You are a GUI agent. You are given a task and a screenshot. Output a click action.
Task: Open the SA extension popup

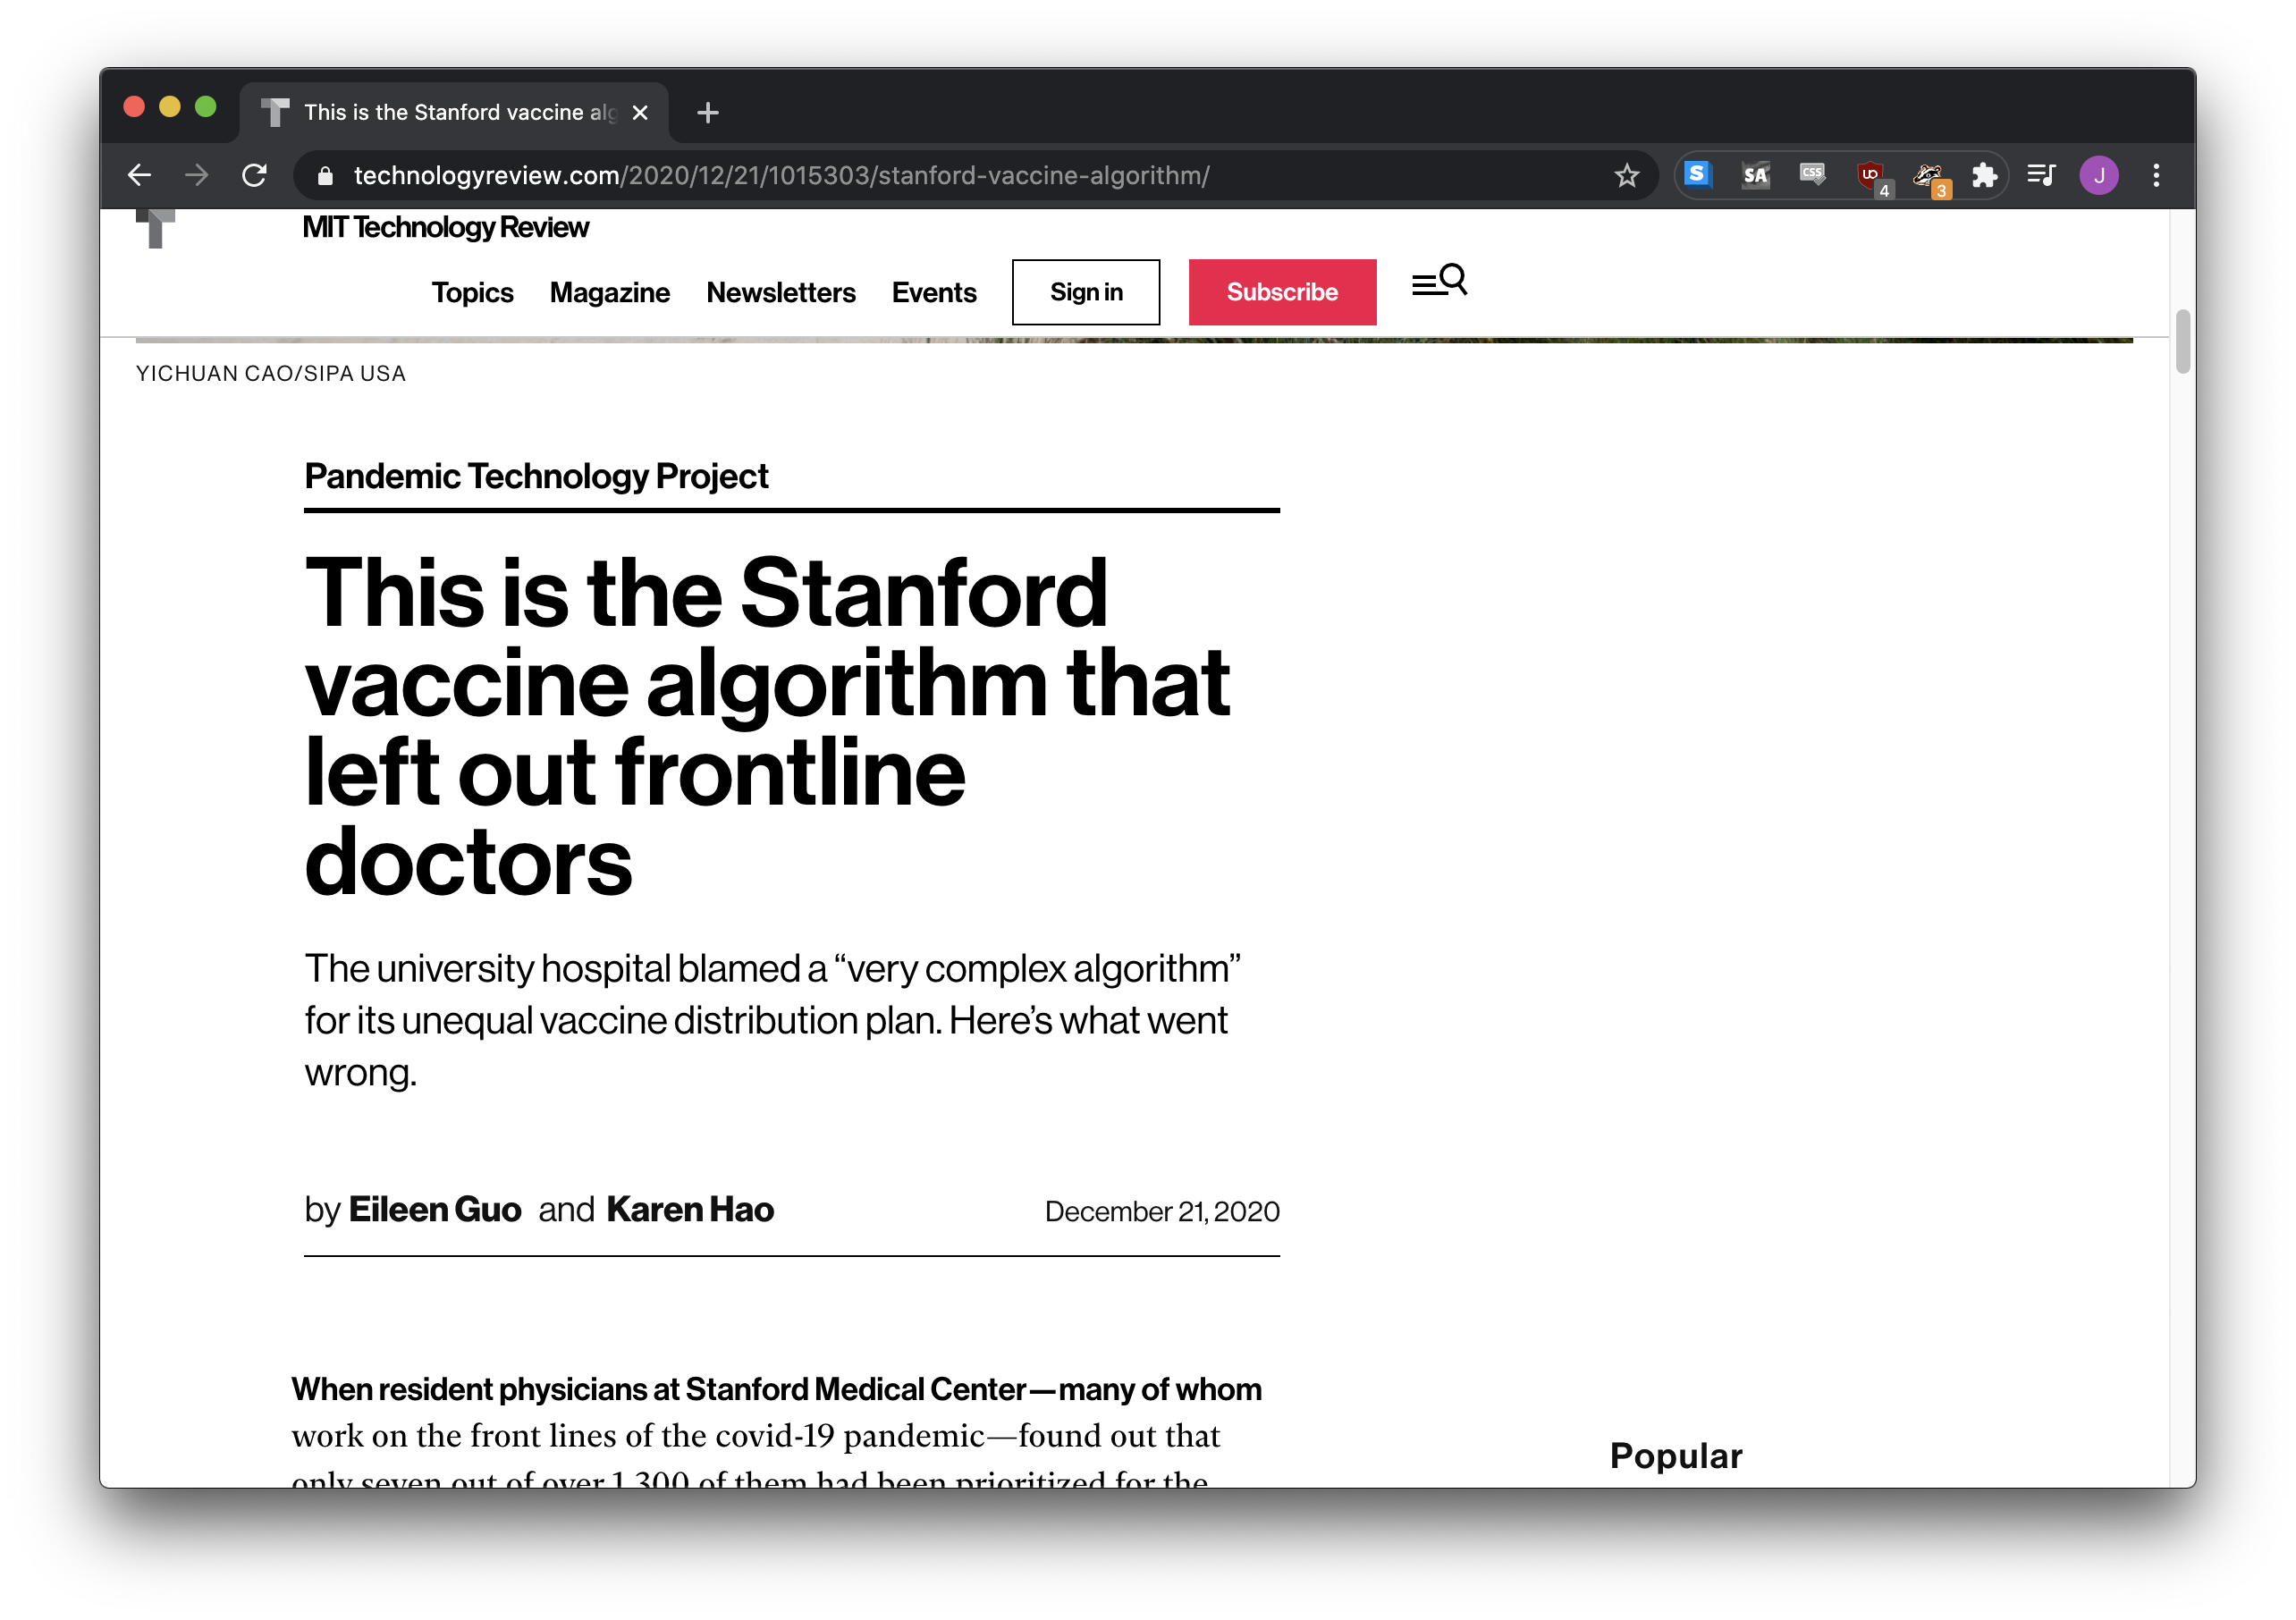pyautogui.click(x=1755, y=175)
